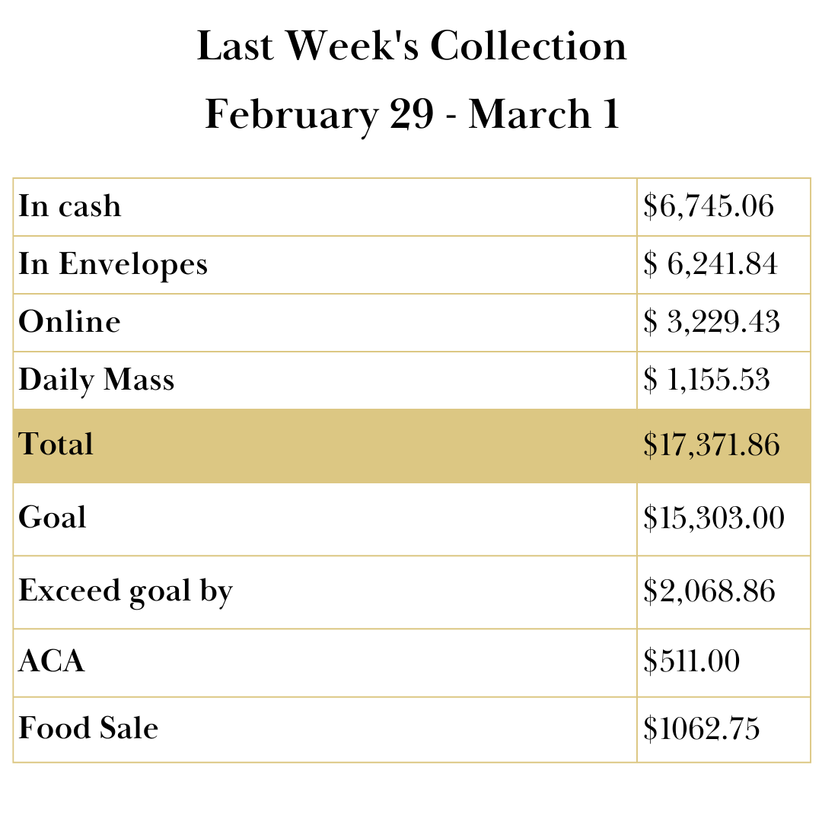Click the "Food Sale" row label
This screenshot has height=822, width=822.
88,728
